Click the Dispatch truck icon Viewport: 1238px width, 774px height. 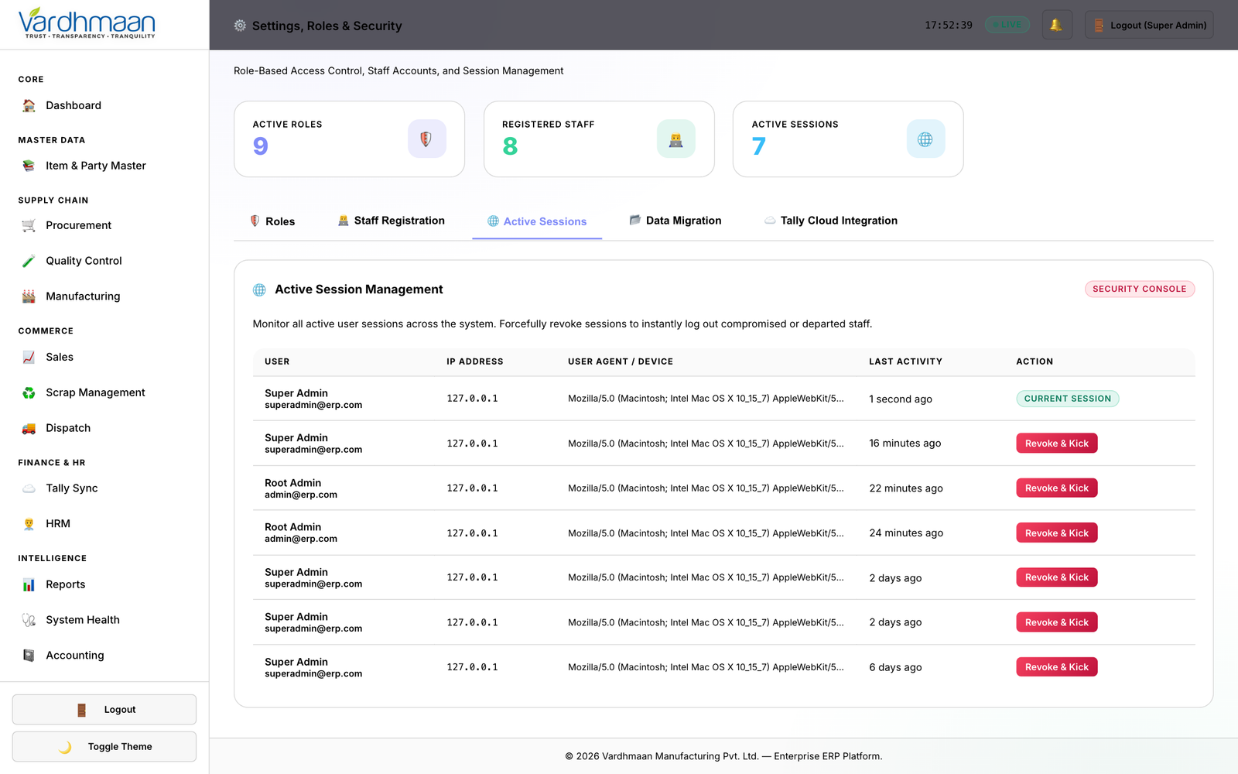(x=29, y=428)
